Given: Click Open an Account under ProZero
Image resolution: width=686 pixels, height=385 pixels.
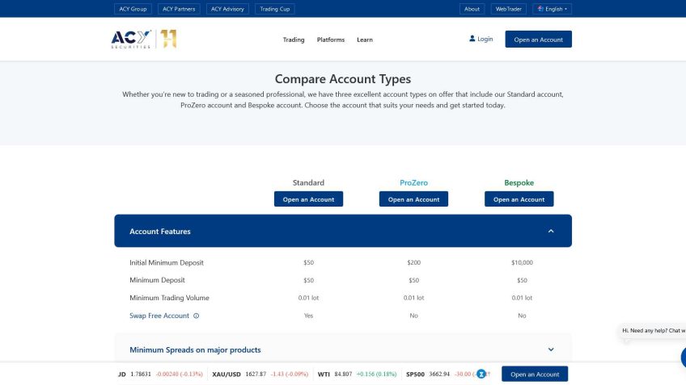Looking at the screenshot, I should pyautogui.click(x=413, y=199).
